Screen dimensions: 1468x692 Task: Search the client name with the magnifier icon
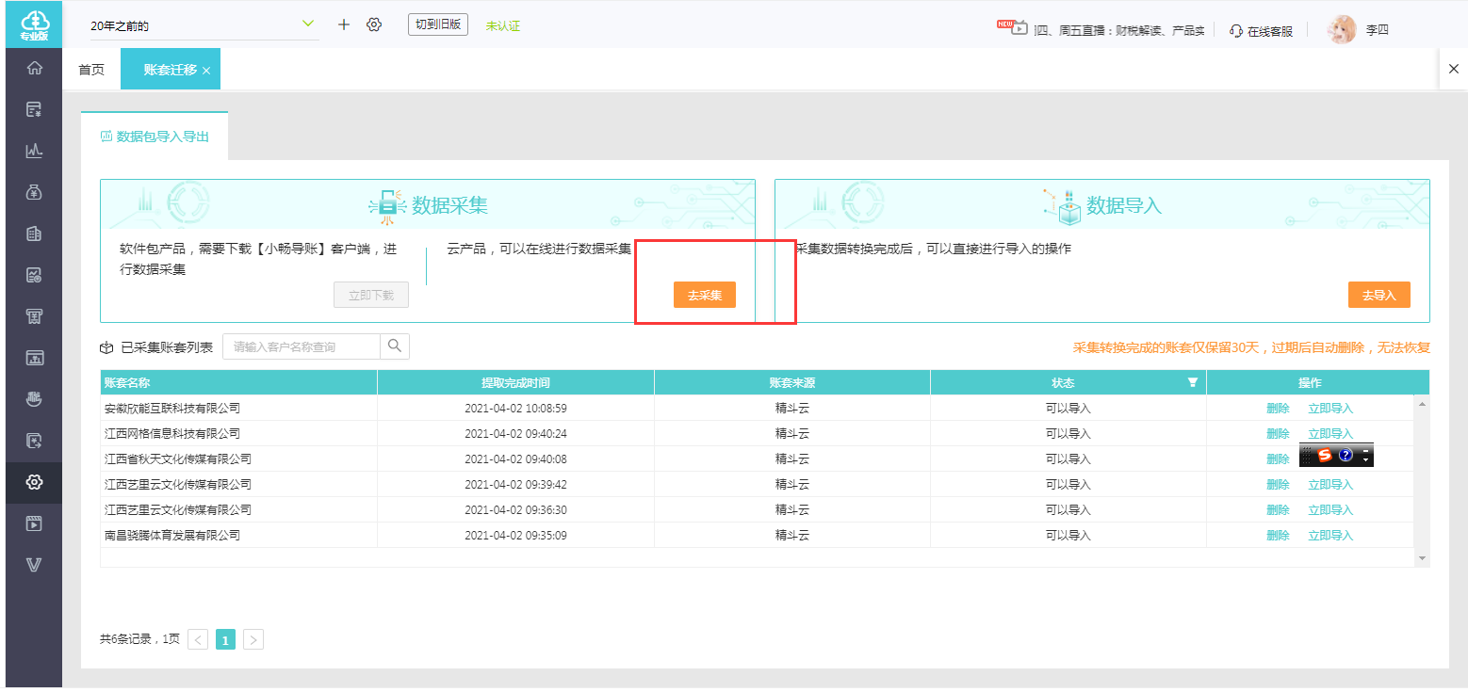tap(395, 346)
